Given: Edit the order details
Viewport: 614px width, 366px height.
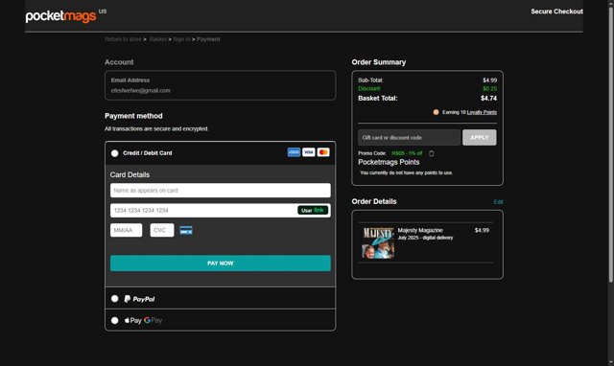Looking at the screenshot, I should [x=498, y=202].
